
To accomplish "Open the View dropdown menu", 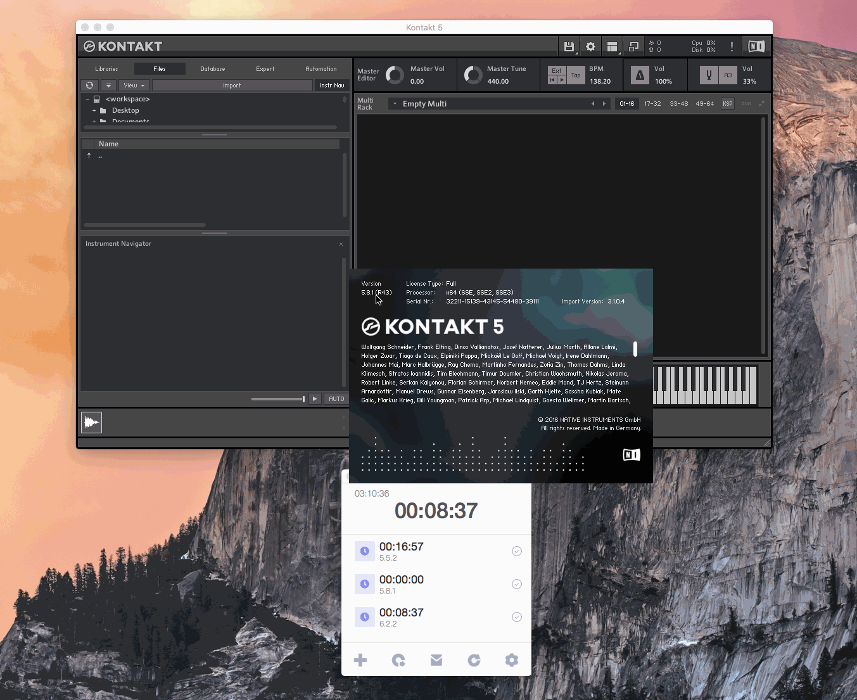I will tap(134, 85).
